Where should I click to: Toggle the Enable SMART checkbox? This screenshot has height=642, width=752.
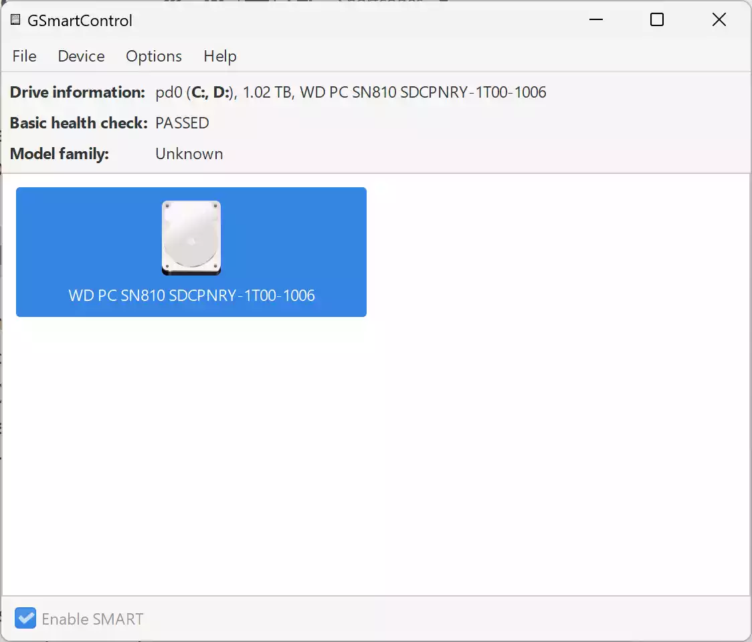(x=25, y=619)
